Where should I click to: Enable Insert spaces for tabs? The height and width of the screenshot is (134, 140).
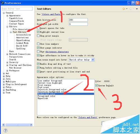click(x=38, y=28)
